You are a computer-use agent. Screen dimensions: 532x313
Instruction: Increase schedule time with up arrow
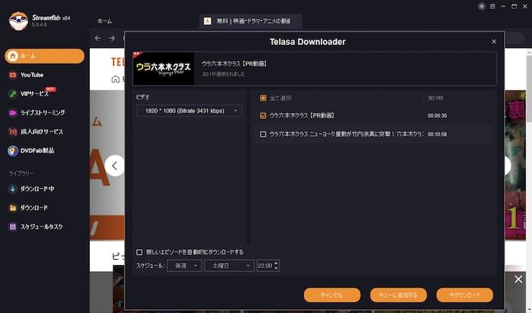276,263
